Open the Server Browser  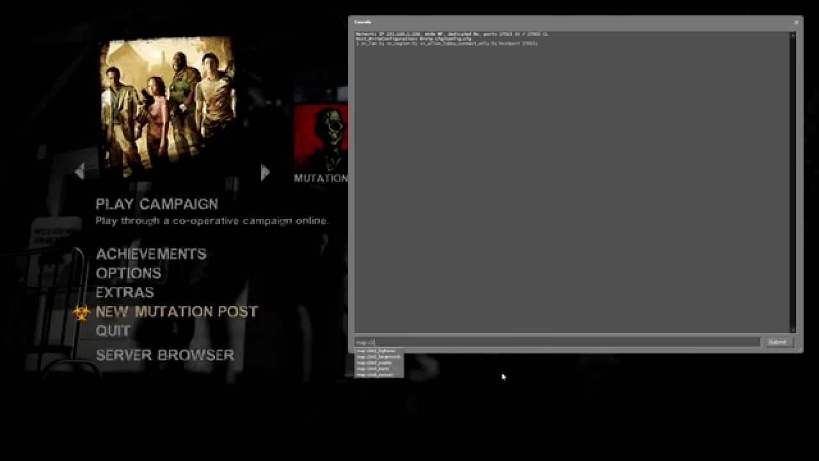[x=165, y=355]
